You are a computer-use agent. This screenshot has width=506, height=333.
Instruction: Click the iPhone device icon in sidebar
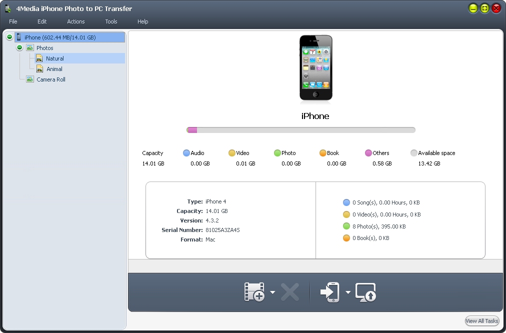pyautogui.click(x=18, y=37)
